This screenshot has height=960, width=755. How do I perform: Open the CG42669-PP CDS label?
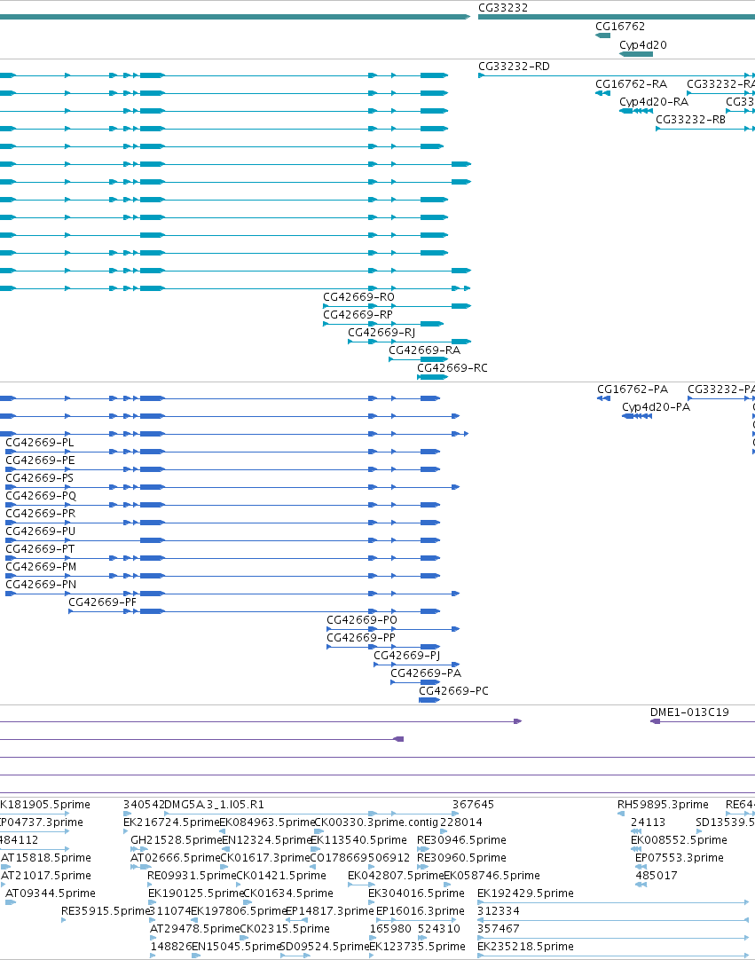click(361, 638)
